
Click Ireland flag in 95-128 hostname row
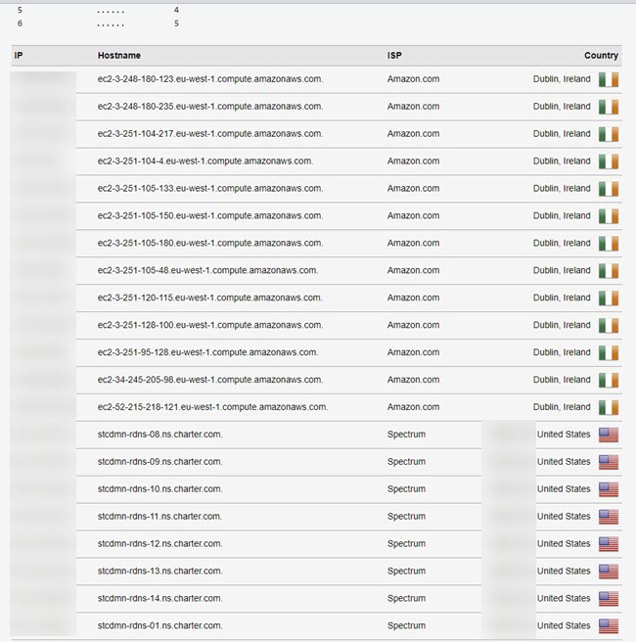click(609, 353)
